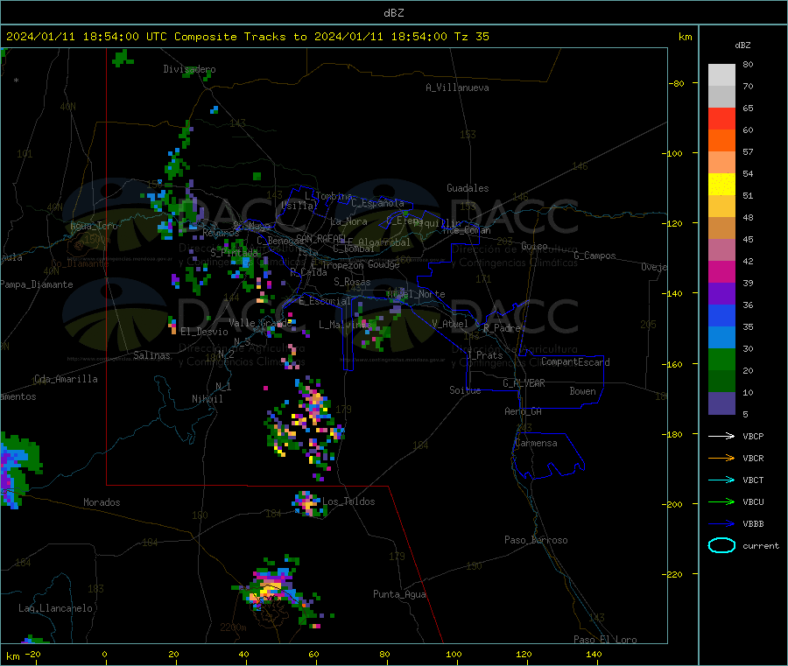
Task: Click the Pampa_Diamante map label
Action: tap(37, 284)
